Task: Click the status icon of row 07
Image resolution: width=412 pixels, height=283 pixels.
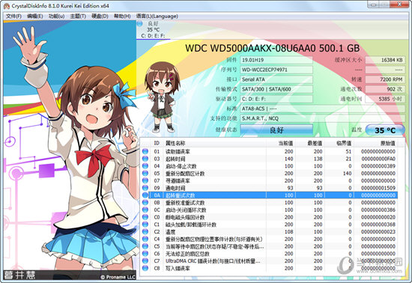Action: tap(145, 180)
